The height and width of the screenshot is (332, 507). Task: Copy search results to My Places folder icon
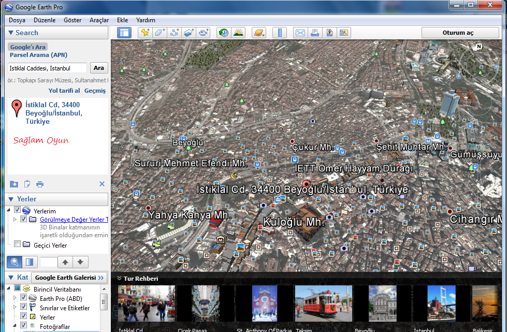[x=14, y=184]
